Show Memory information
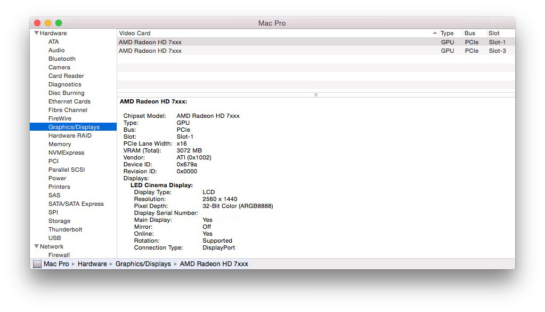The width and height of the screenshot is (545, 312). pyautogui.click(x=60, y=144)
